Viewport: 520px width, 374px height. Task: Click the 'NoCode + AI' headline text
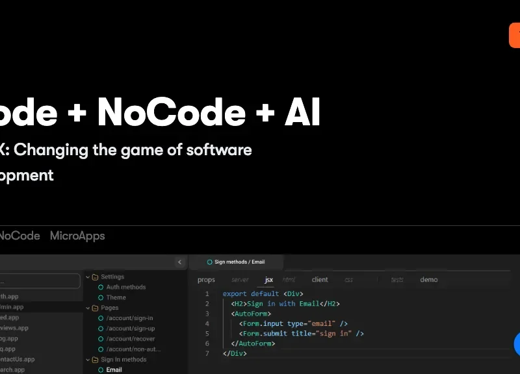[x=209, y=112]
